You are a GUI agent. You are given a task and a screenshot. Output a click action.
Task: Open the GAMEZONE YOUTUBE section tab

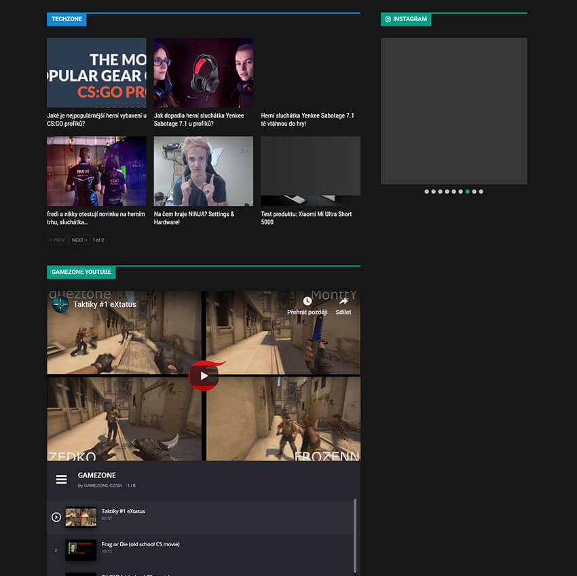click(81, 272)
